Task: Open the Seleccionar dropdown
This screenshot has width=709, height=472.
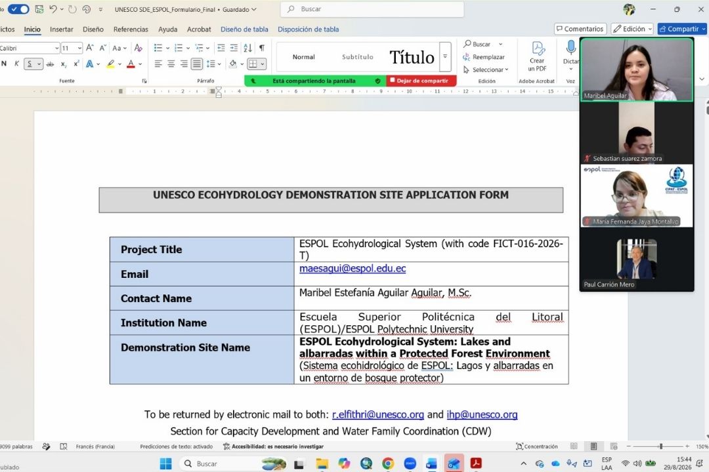Action: coord(486,69)
